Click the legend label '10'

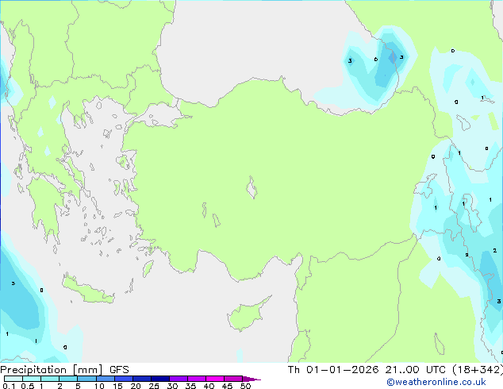[x=99, y=386]
